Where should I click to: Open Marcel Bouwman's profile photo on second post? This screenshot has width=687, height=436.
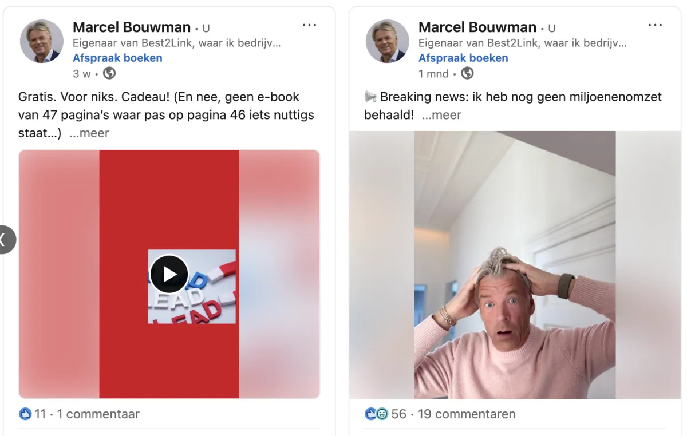tap(388, 41)
